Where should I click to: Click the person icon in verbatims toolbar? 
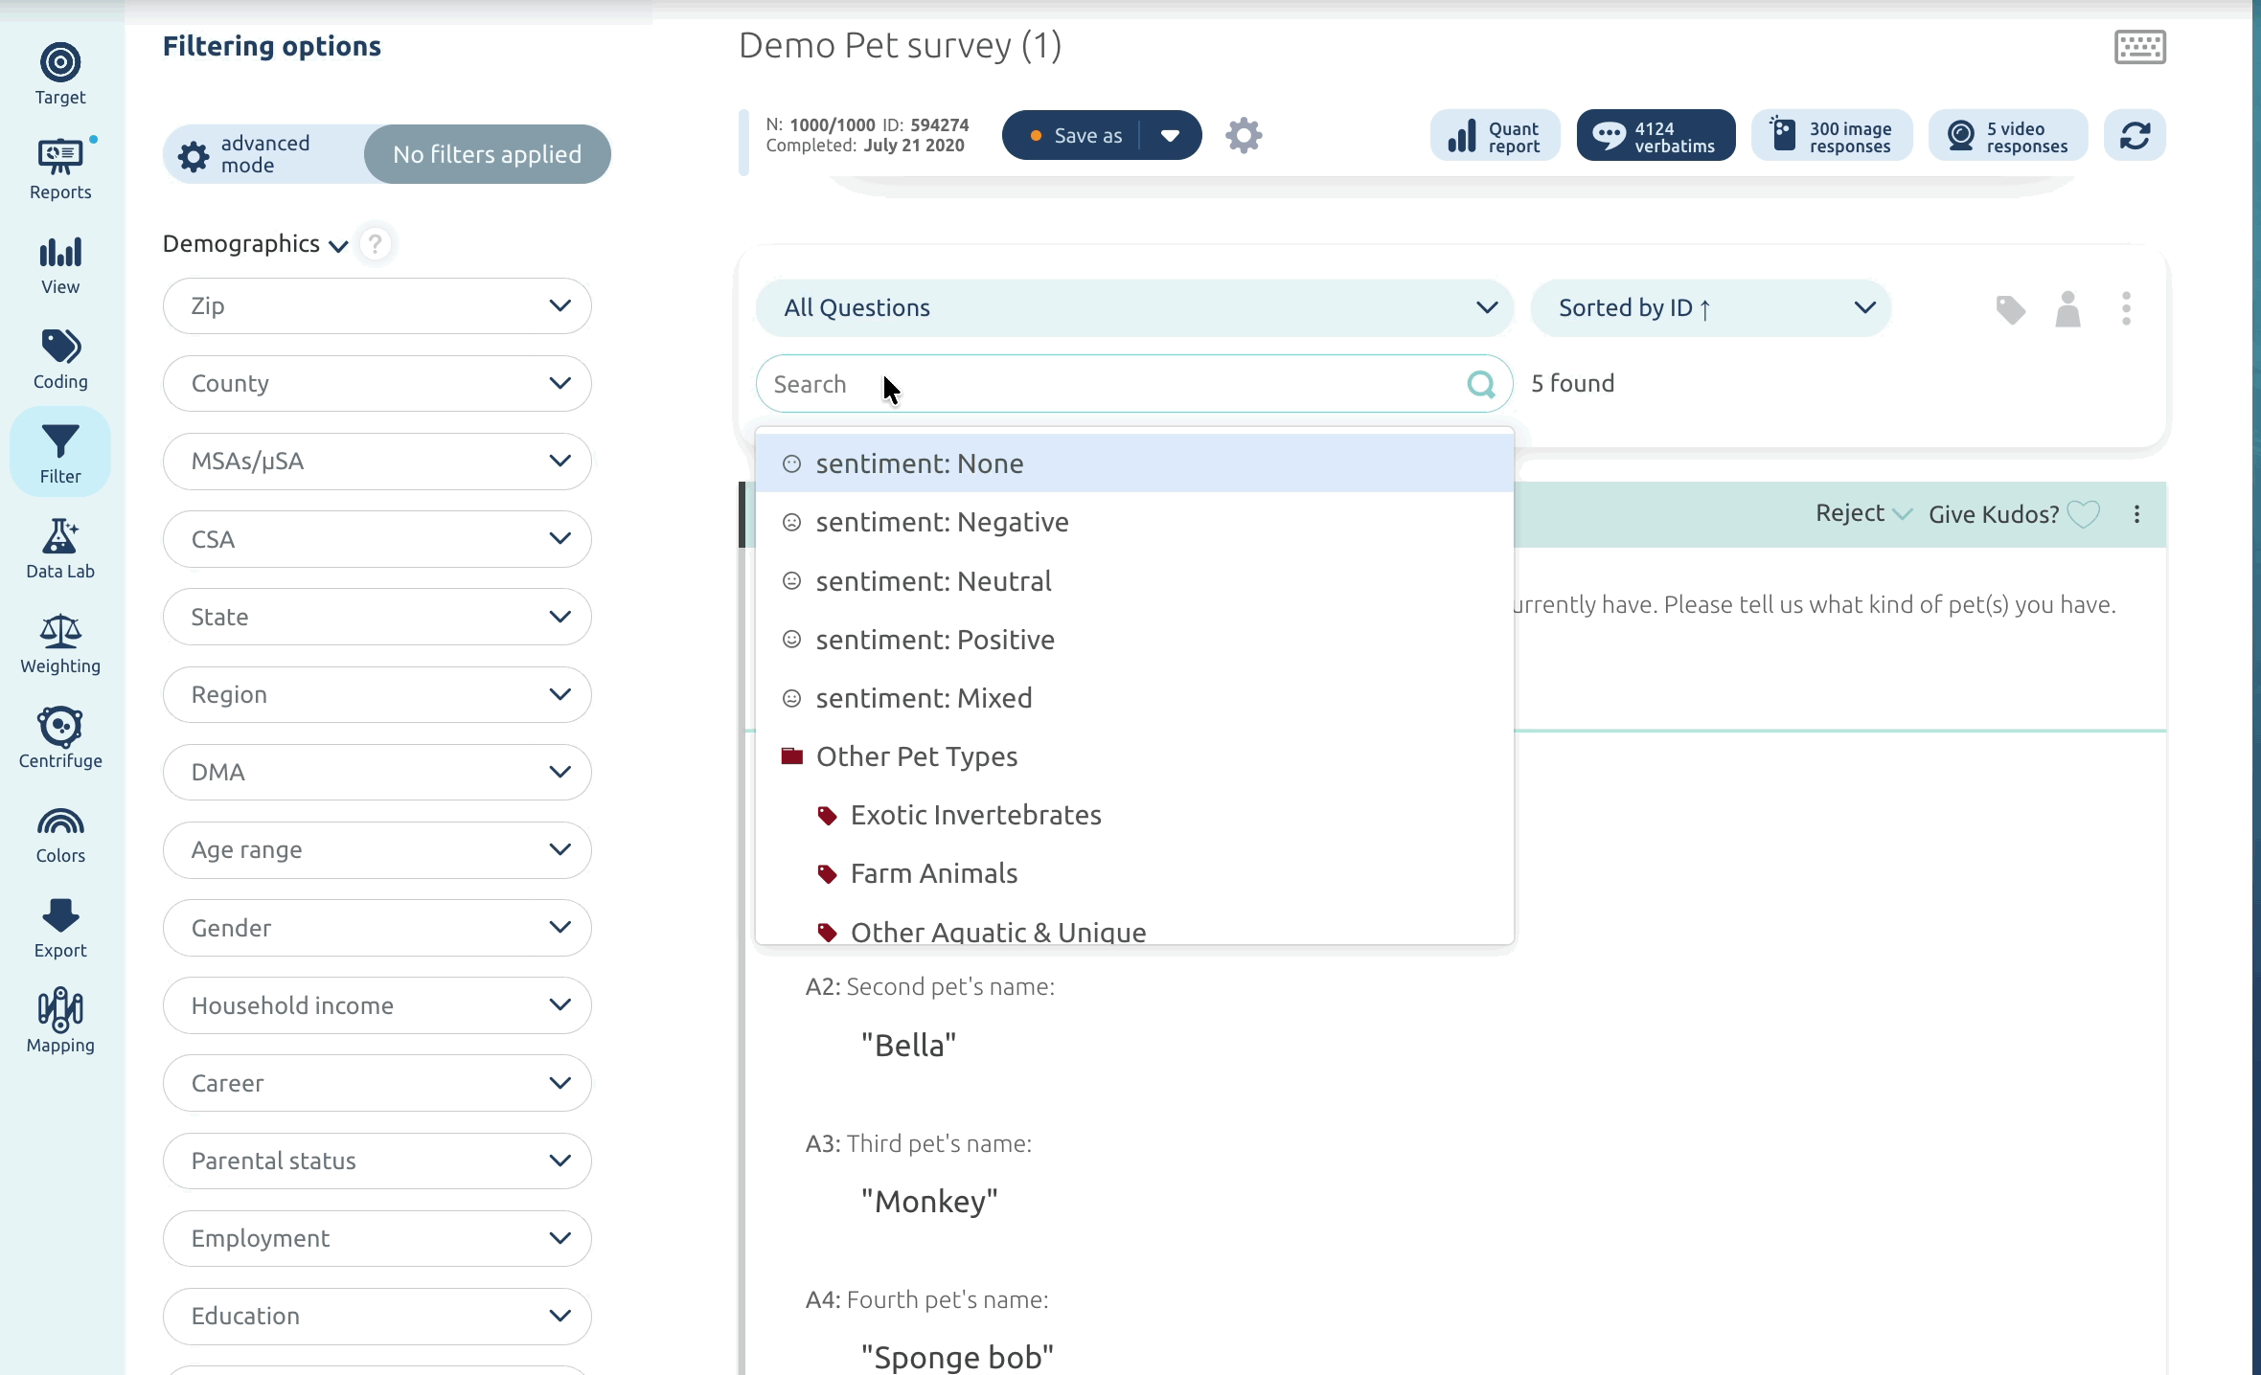[x=2067, y=309]
